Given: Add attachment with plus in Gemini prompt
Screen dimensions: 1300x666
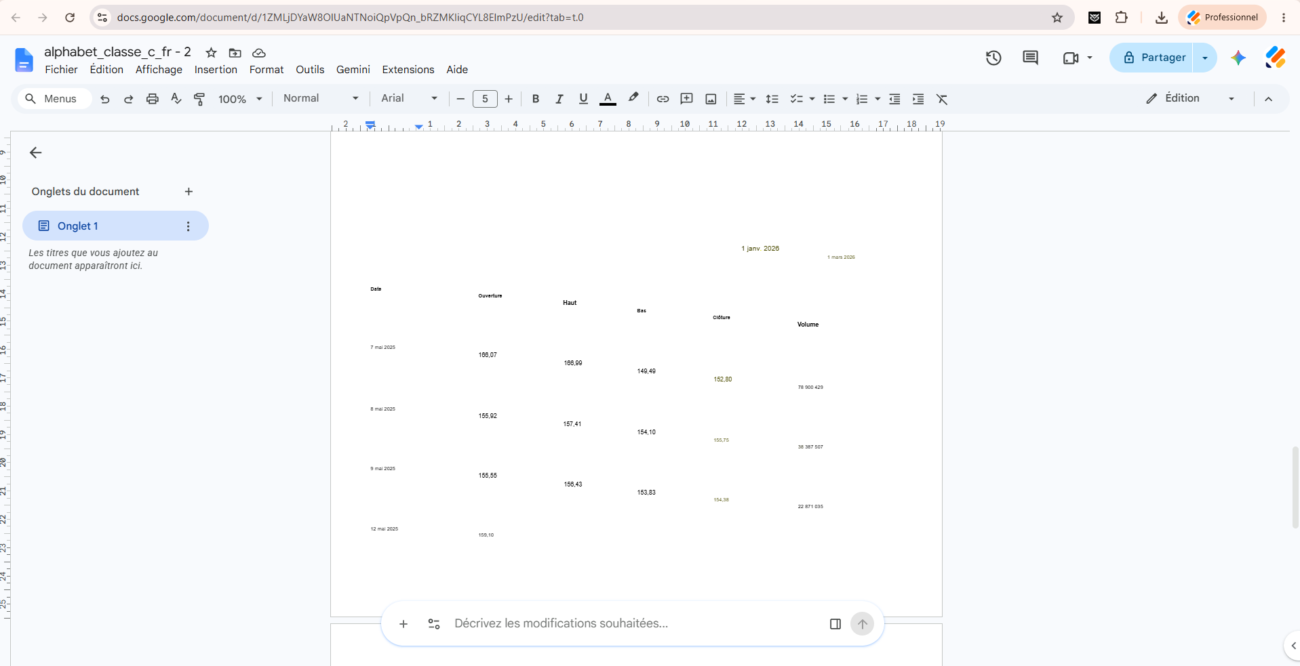Looking at the screenshot, I should [x=403, y=624].
